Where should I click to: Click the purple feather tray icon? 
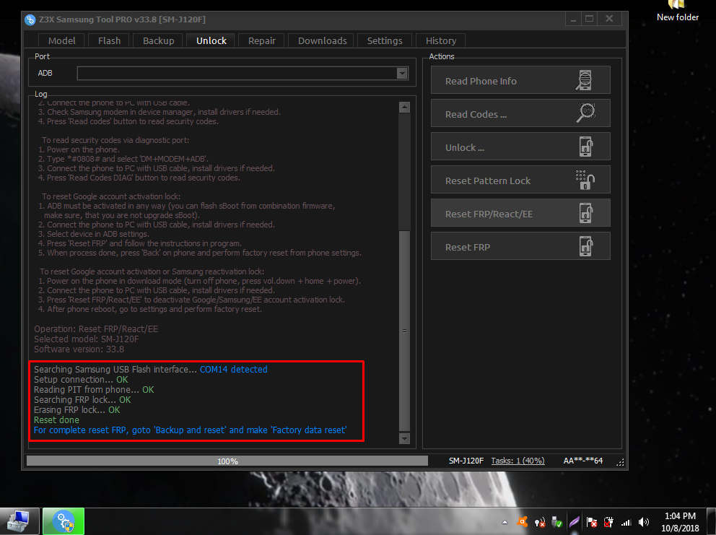pos(574,522)
